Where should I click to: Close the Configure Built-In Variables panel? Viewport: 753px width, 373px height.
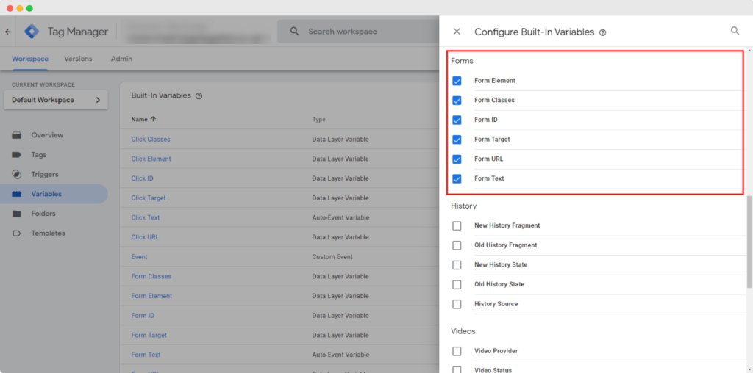pos(457,31)
